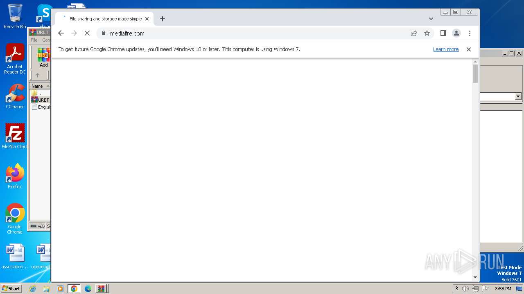The width and height of the screenshot is (524, 294).
Task: Open Windows Media Player from taskbar
Action: 60,289
